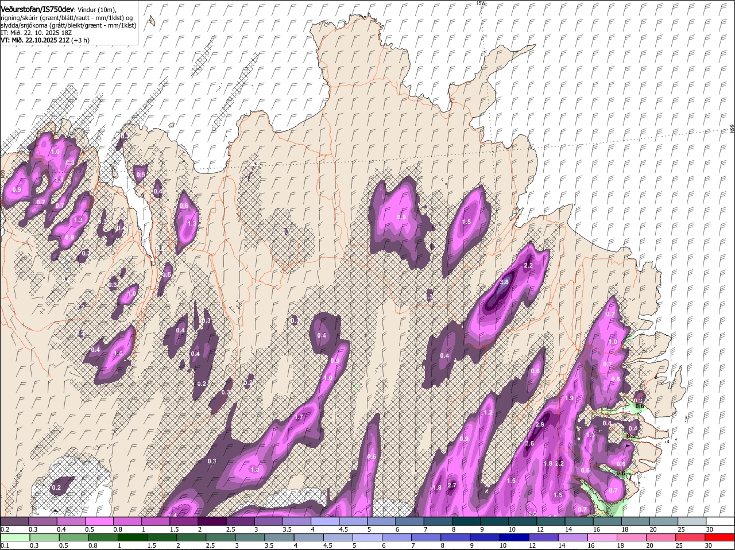
Task: Click the 15W longitude label at the top
Action: [481, 3]
